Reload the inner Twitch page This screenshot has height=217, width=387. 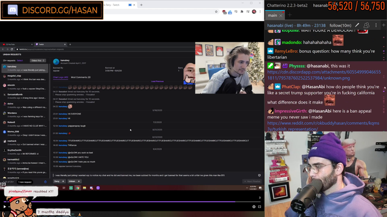(11, 49)
